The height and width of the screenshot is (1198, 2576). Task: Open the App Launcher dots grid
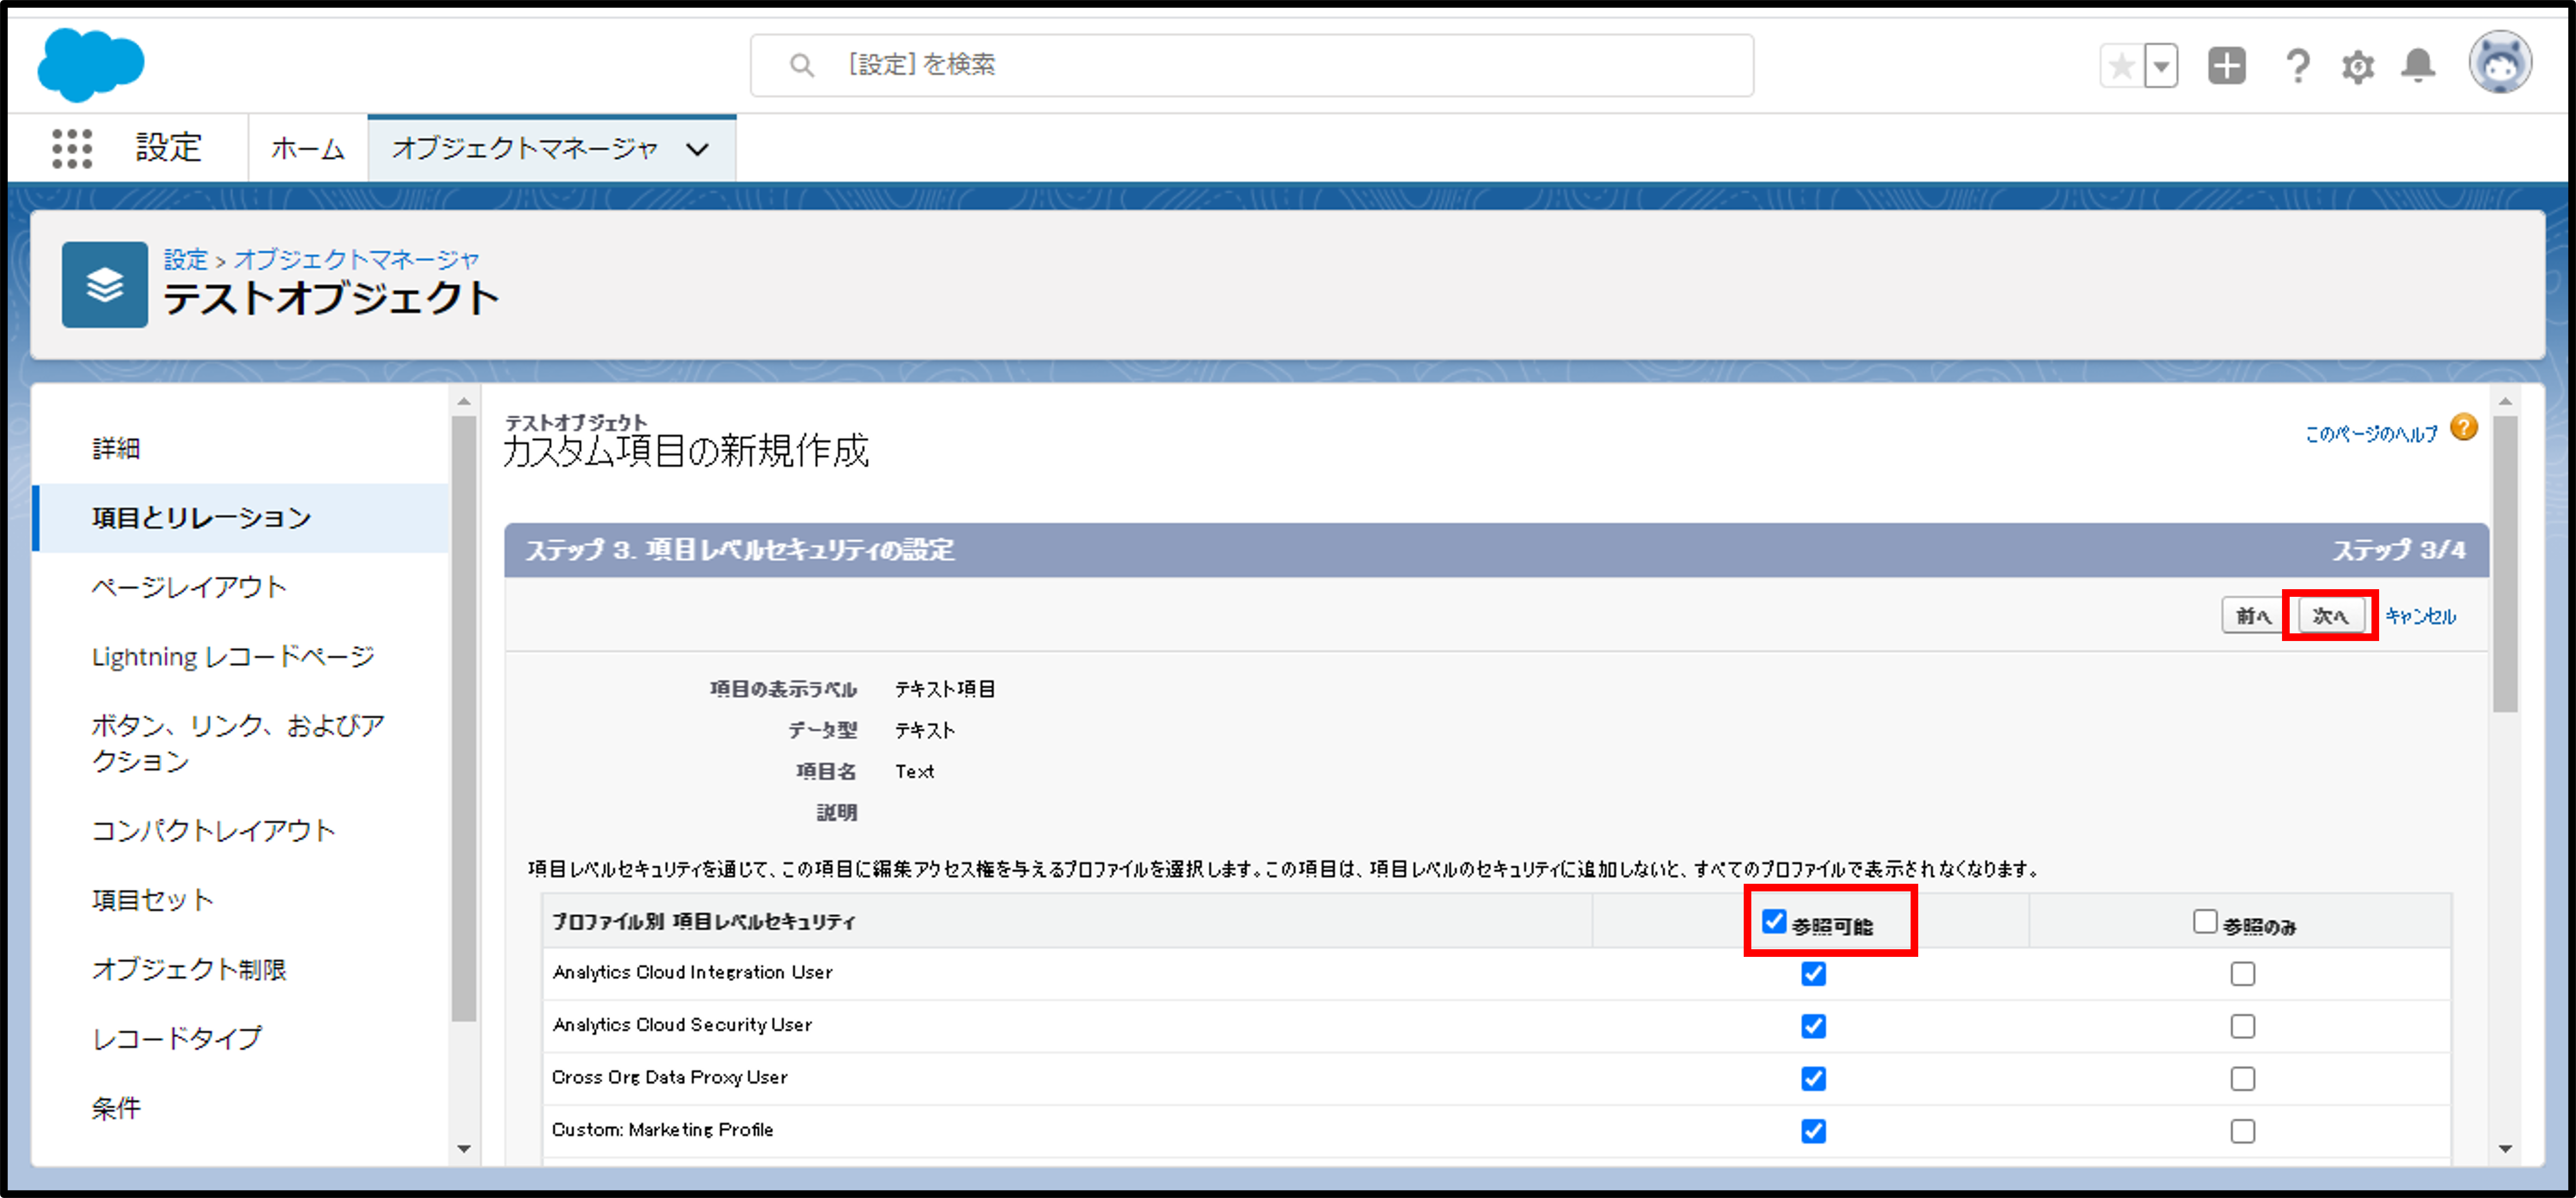[72, 148]
